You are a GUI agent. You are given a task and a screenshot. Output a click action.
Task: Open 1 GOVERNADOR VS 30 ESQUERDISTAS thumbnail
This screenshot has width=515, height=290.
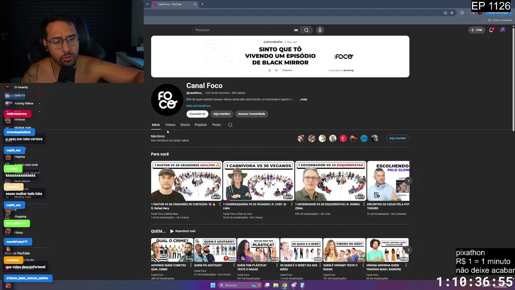[x=331, y=181]
